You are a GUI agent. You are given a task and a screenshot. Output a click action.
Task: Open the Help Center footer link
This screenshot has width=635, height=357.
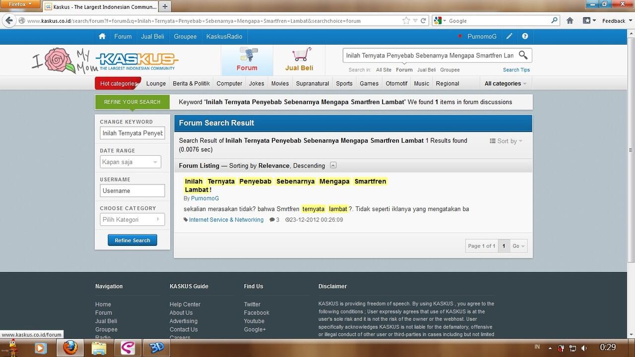click(x=185, y=304)
